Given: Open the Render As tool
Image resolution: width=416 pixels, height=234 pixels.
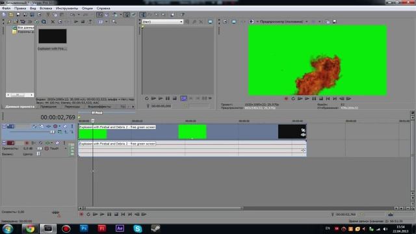Looking at the screenshot, I should [x=32, y=14].
